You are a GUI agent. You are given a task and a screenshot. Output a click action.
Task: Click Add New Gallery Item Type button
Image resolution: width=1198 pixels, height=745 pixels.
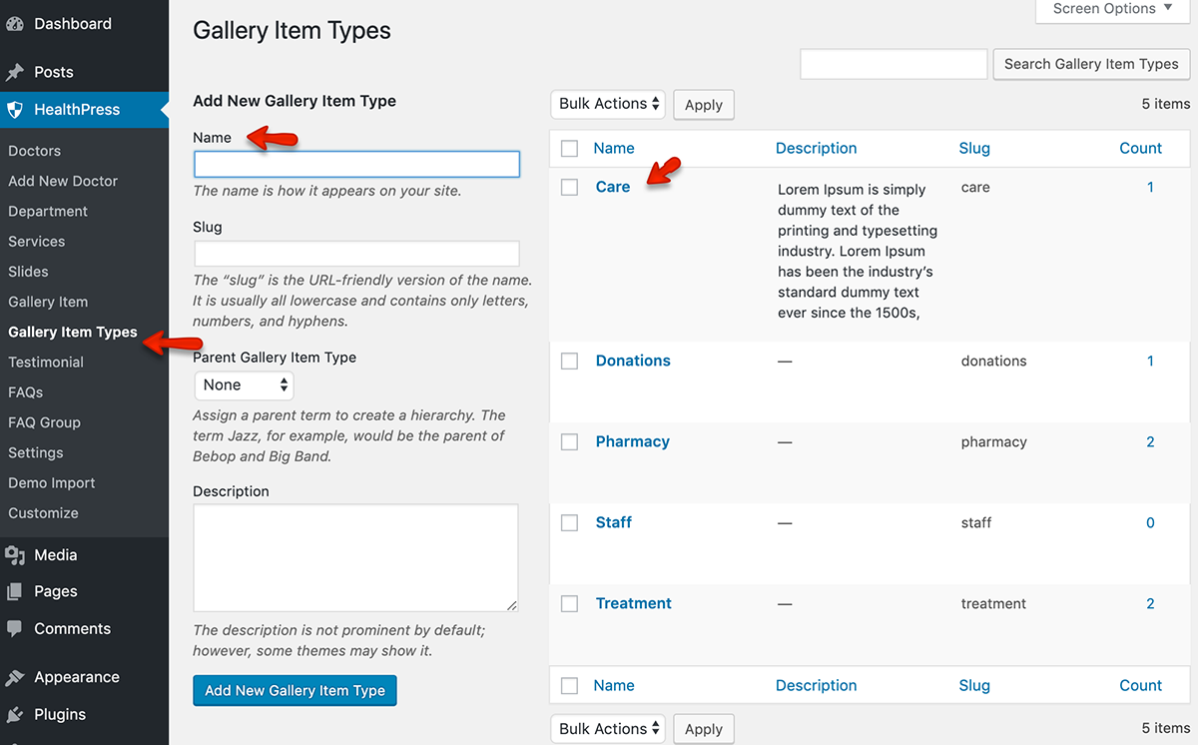point(295,690)
